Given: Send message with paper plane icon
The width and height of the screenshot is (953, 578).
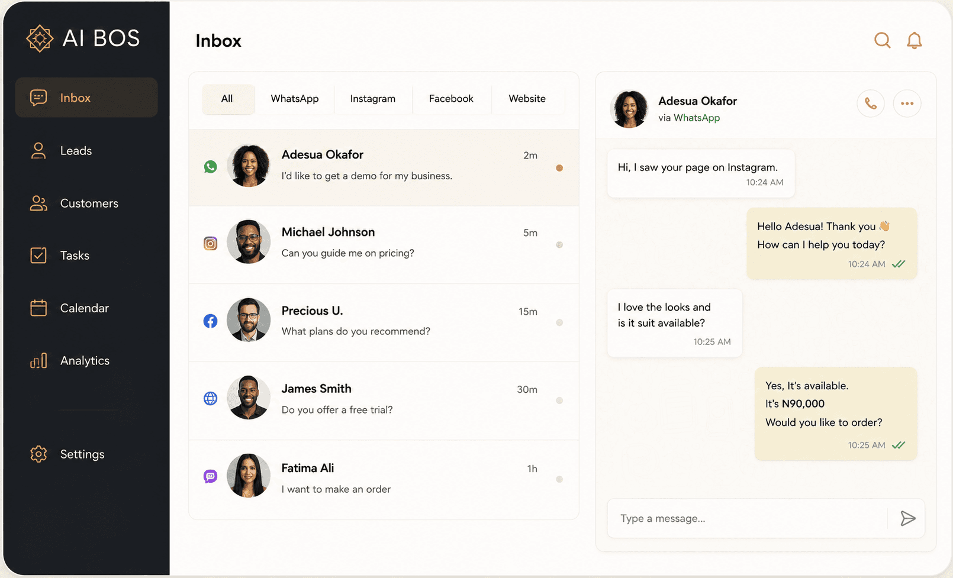Looking at the screenshot, I should point(908,518).
